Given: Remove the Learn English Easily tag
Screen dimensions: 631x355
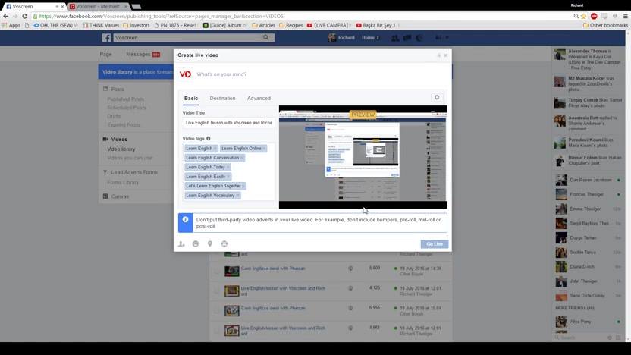Looking at the screenshot, I should (228, 177).
